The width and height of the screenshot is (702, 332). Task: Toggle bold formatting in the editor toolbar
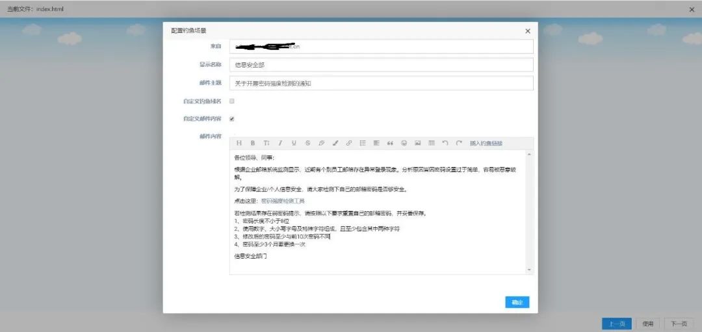click(x=253, y=143)
